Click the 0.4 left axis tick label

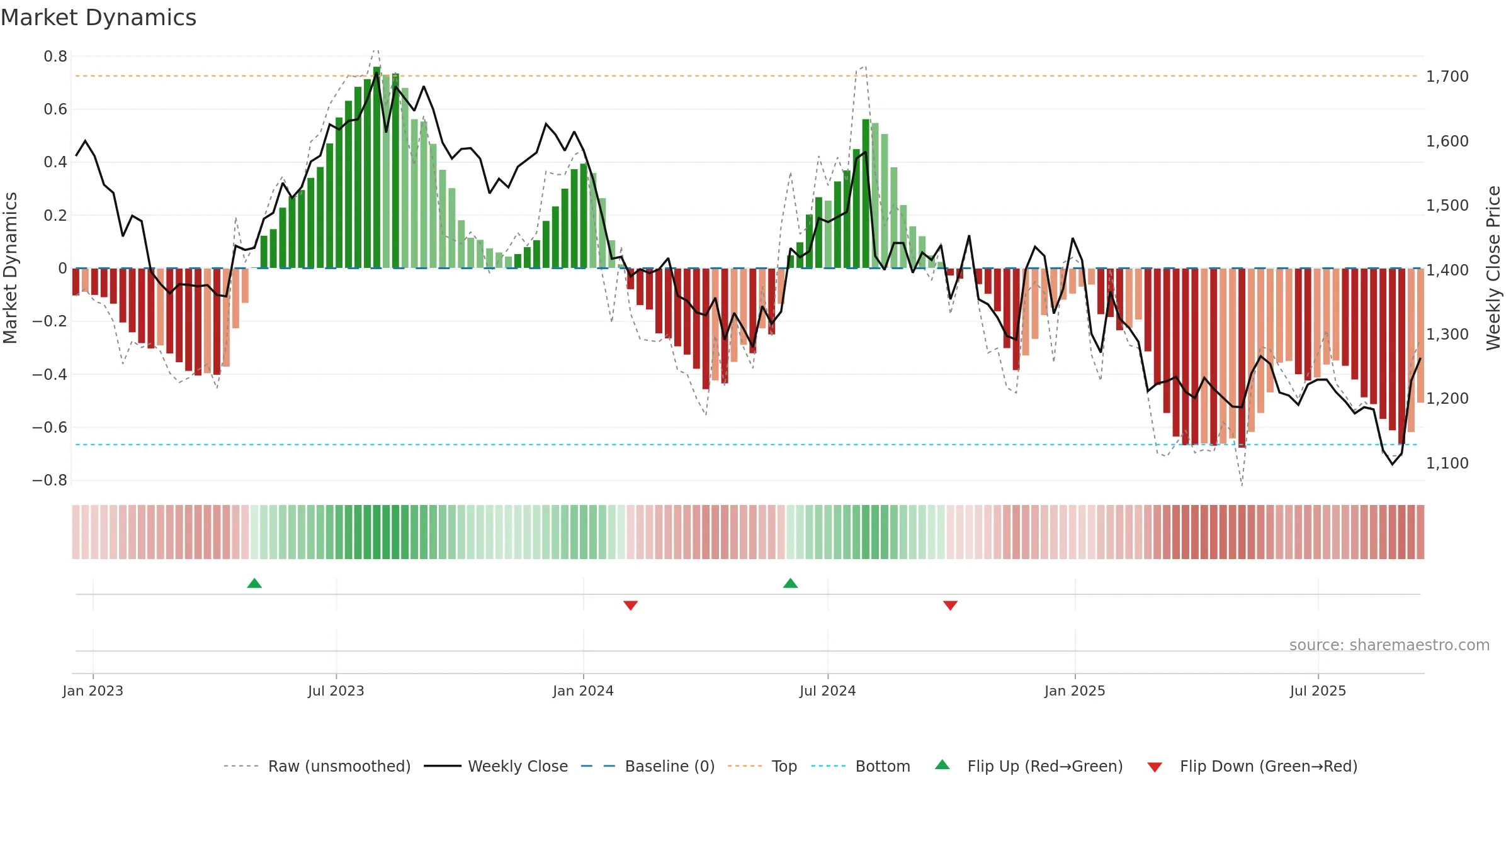tap(55, 162)
